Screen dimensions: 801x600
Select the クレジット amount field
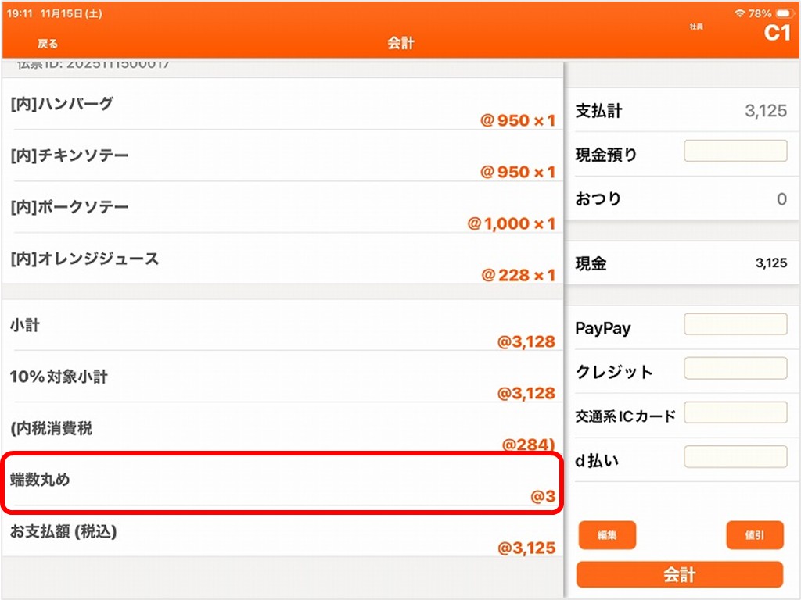tap(735, 369)
